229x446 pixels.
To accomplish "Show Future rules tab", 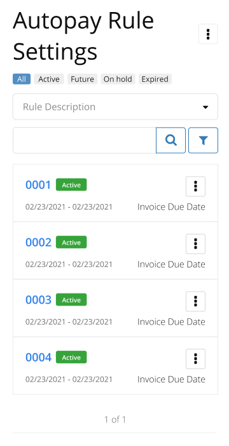I will [x=82, y=79].
